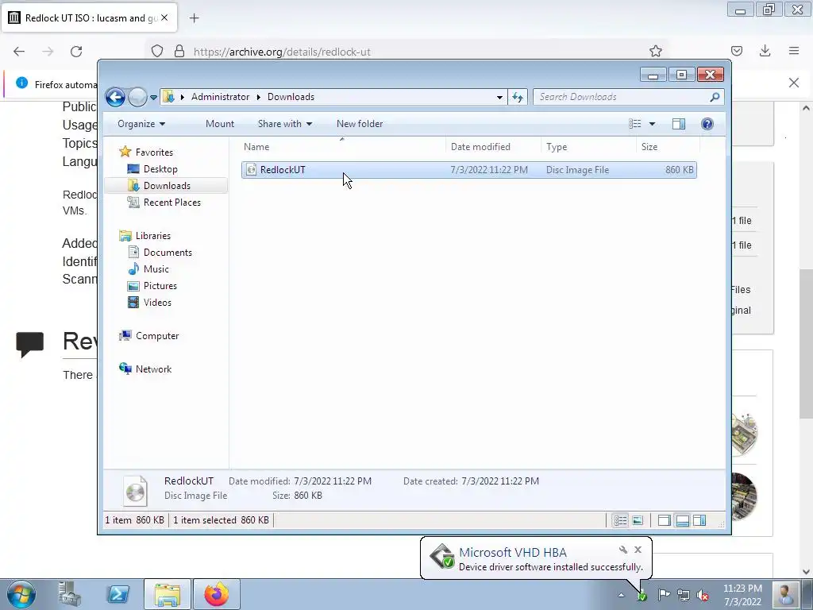Click the wrench icon on notification balloon
The width and height of the screenshot is (813, 610).
622,550
